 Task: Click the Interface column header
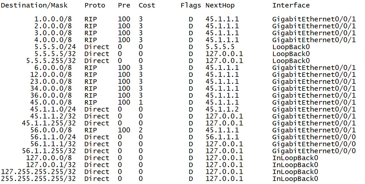[291, 5]
